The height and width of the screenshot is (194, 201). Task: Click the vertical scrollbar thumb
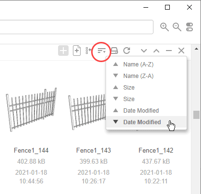click(x=196, y=115)
